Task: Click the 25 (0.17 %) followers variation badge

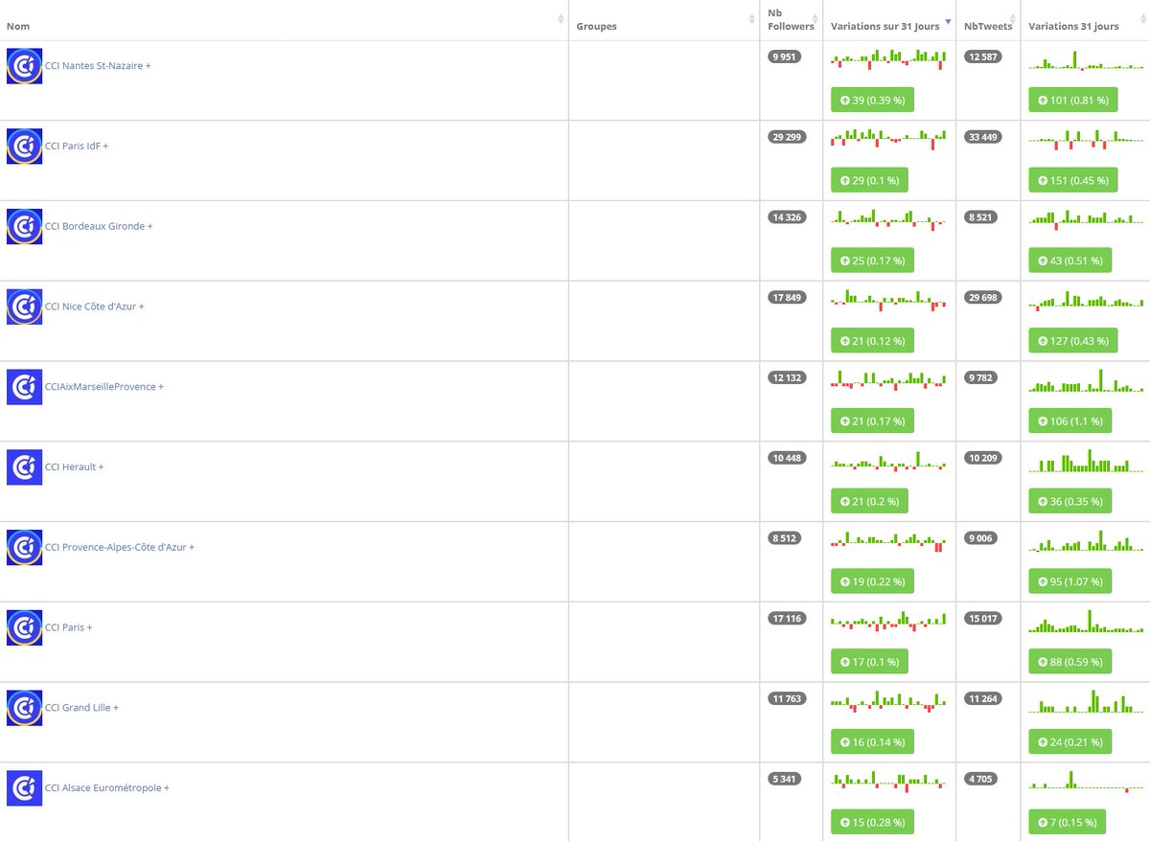Action: (872, 261)
